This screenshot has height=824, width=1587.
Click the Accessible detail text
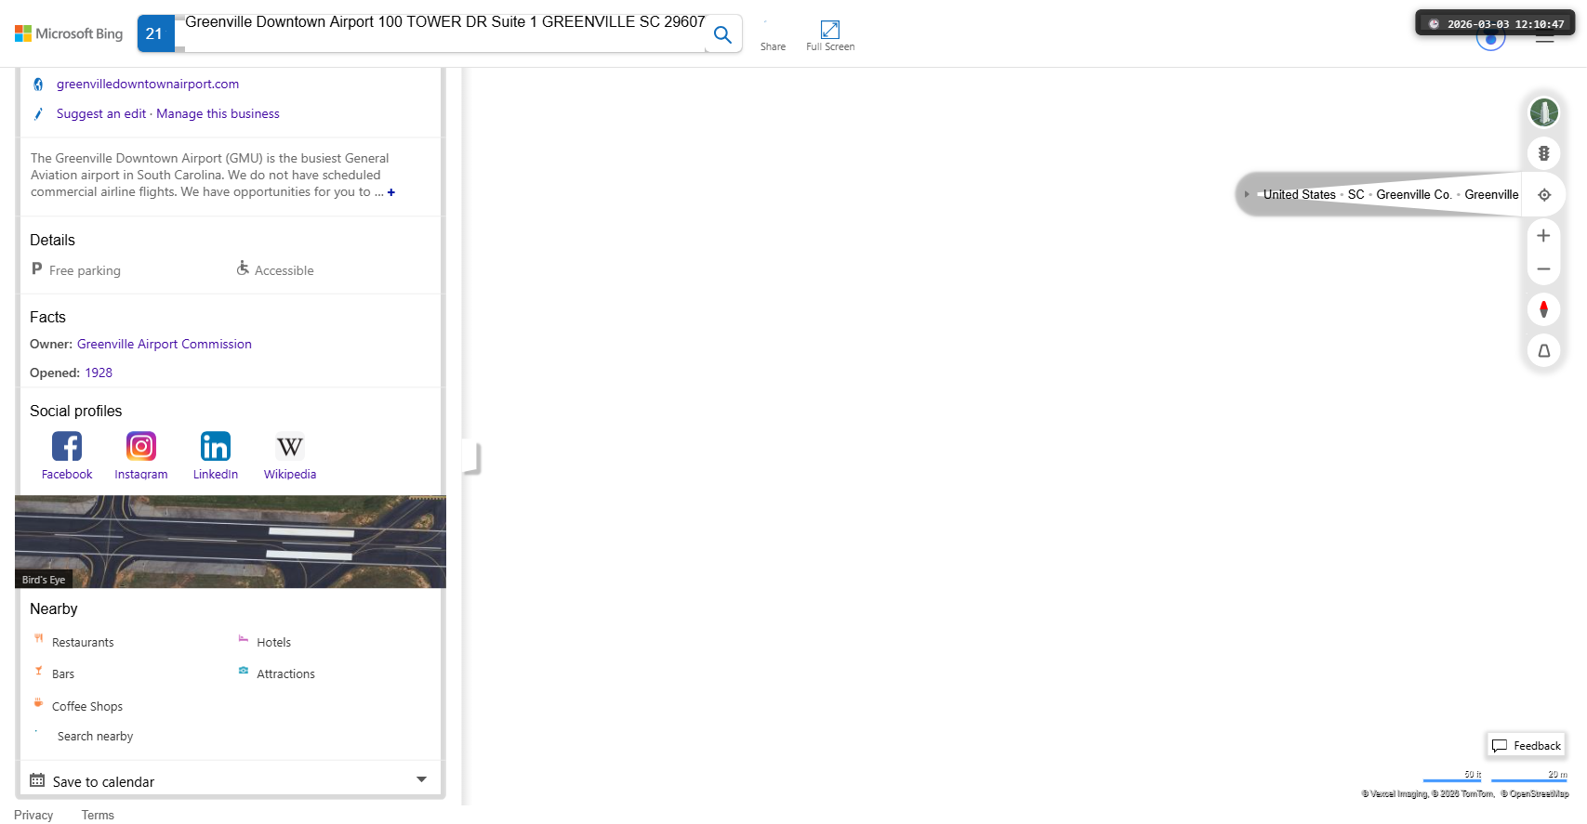tap(284, 270)
